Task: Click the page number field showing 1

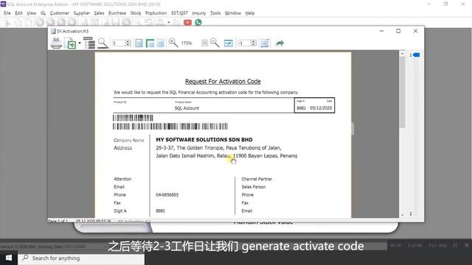Action: tap(119, 43)
